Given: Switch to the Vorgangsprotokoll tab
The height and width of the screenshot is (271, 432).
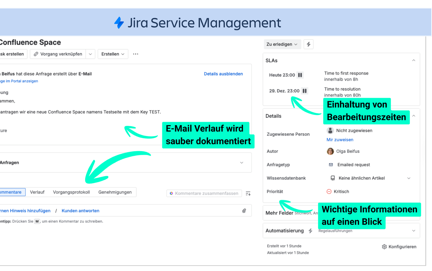Looking at the screenshot, I should click(x=71, y=192).
